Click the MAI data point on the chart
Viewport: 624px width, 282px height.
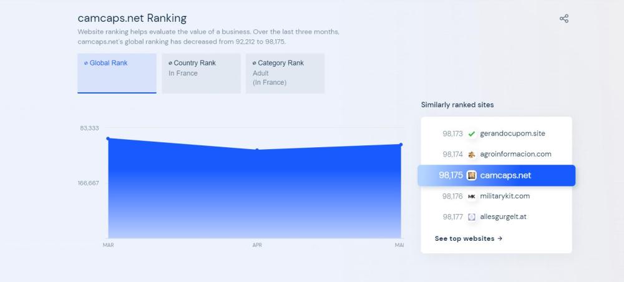(401, 145)
